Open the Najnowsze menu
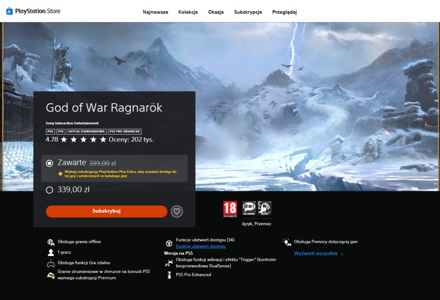This screenshot has height=300, width=440. point(156,12)
